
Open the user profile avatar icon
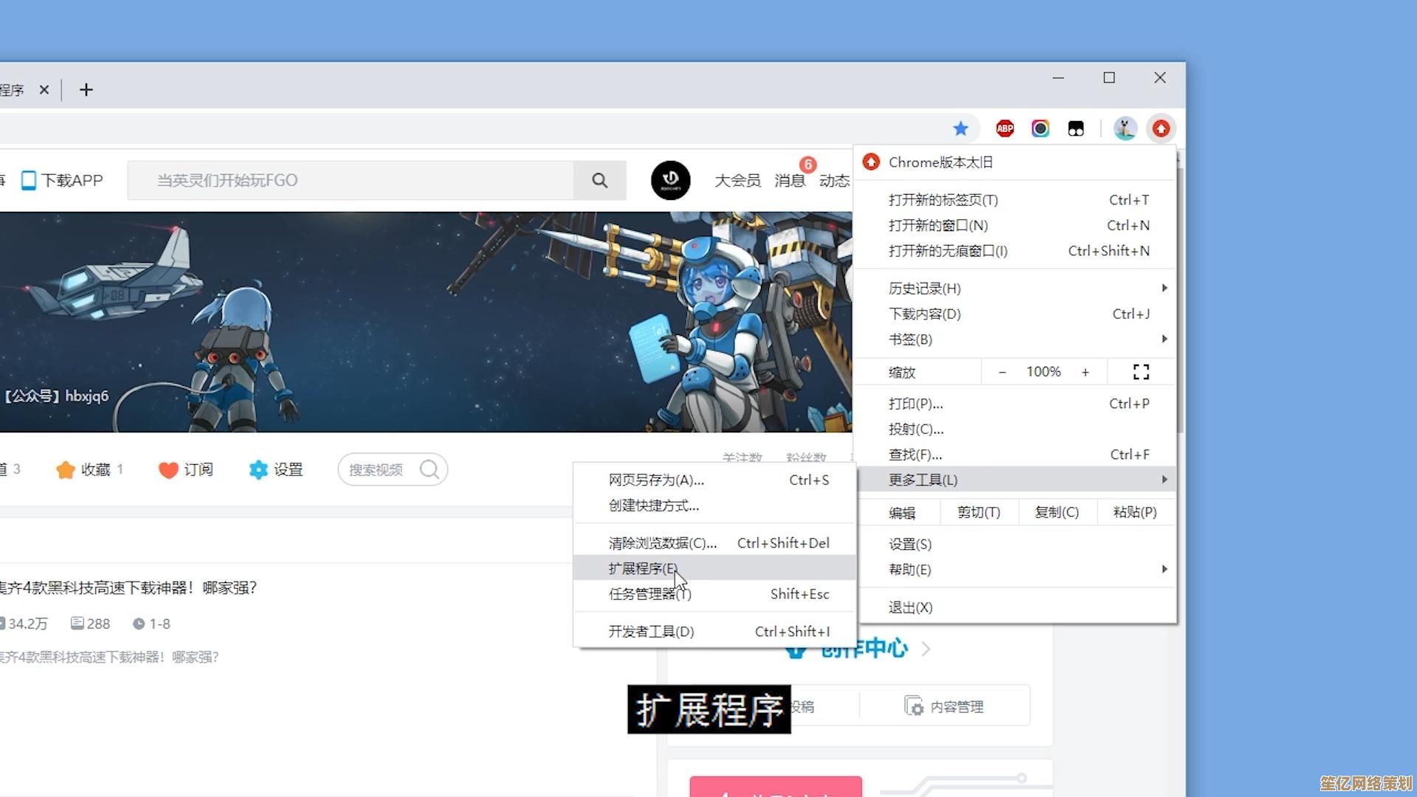pos(1125,129)
